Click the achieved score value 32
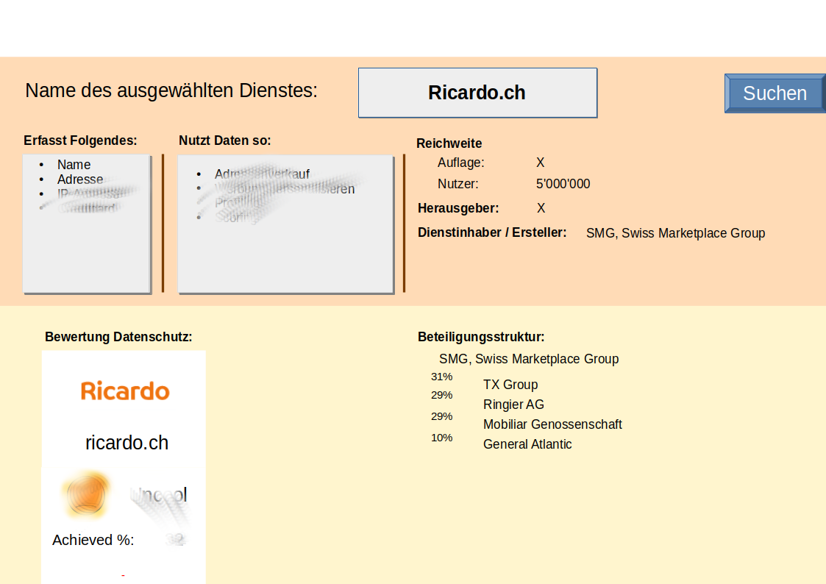 175,539
